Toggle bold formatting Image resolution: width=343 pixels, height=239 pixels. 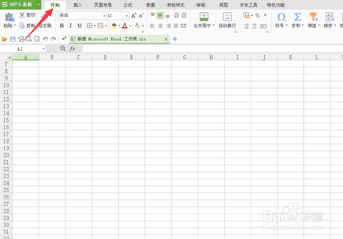coord(62,26)
